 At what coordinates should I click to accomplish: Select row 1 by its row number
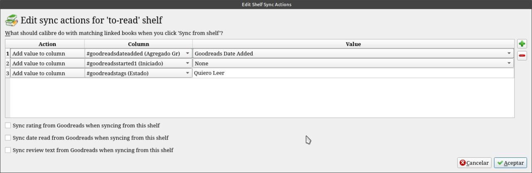7,54
